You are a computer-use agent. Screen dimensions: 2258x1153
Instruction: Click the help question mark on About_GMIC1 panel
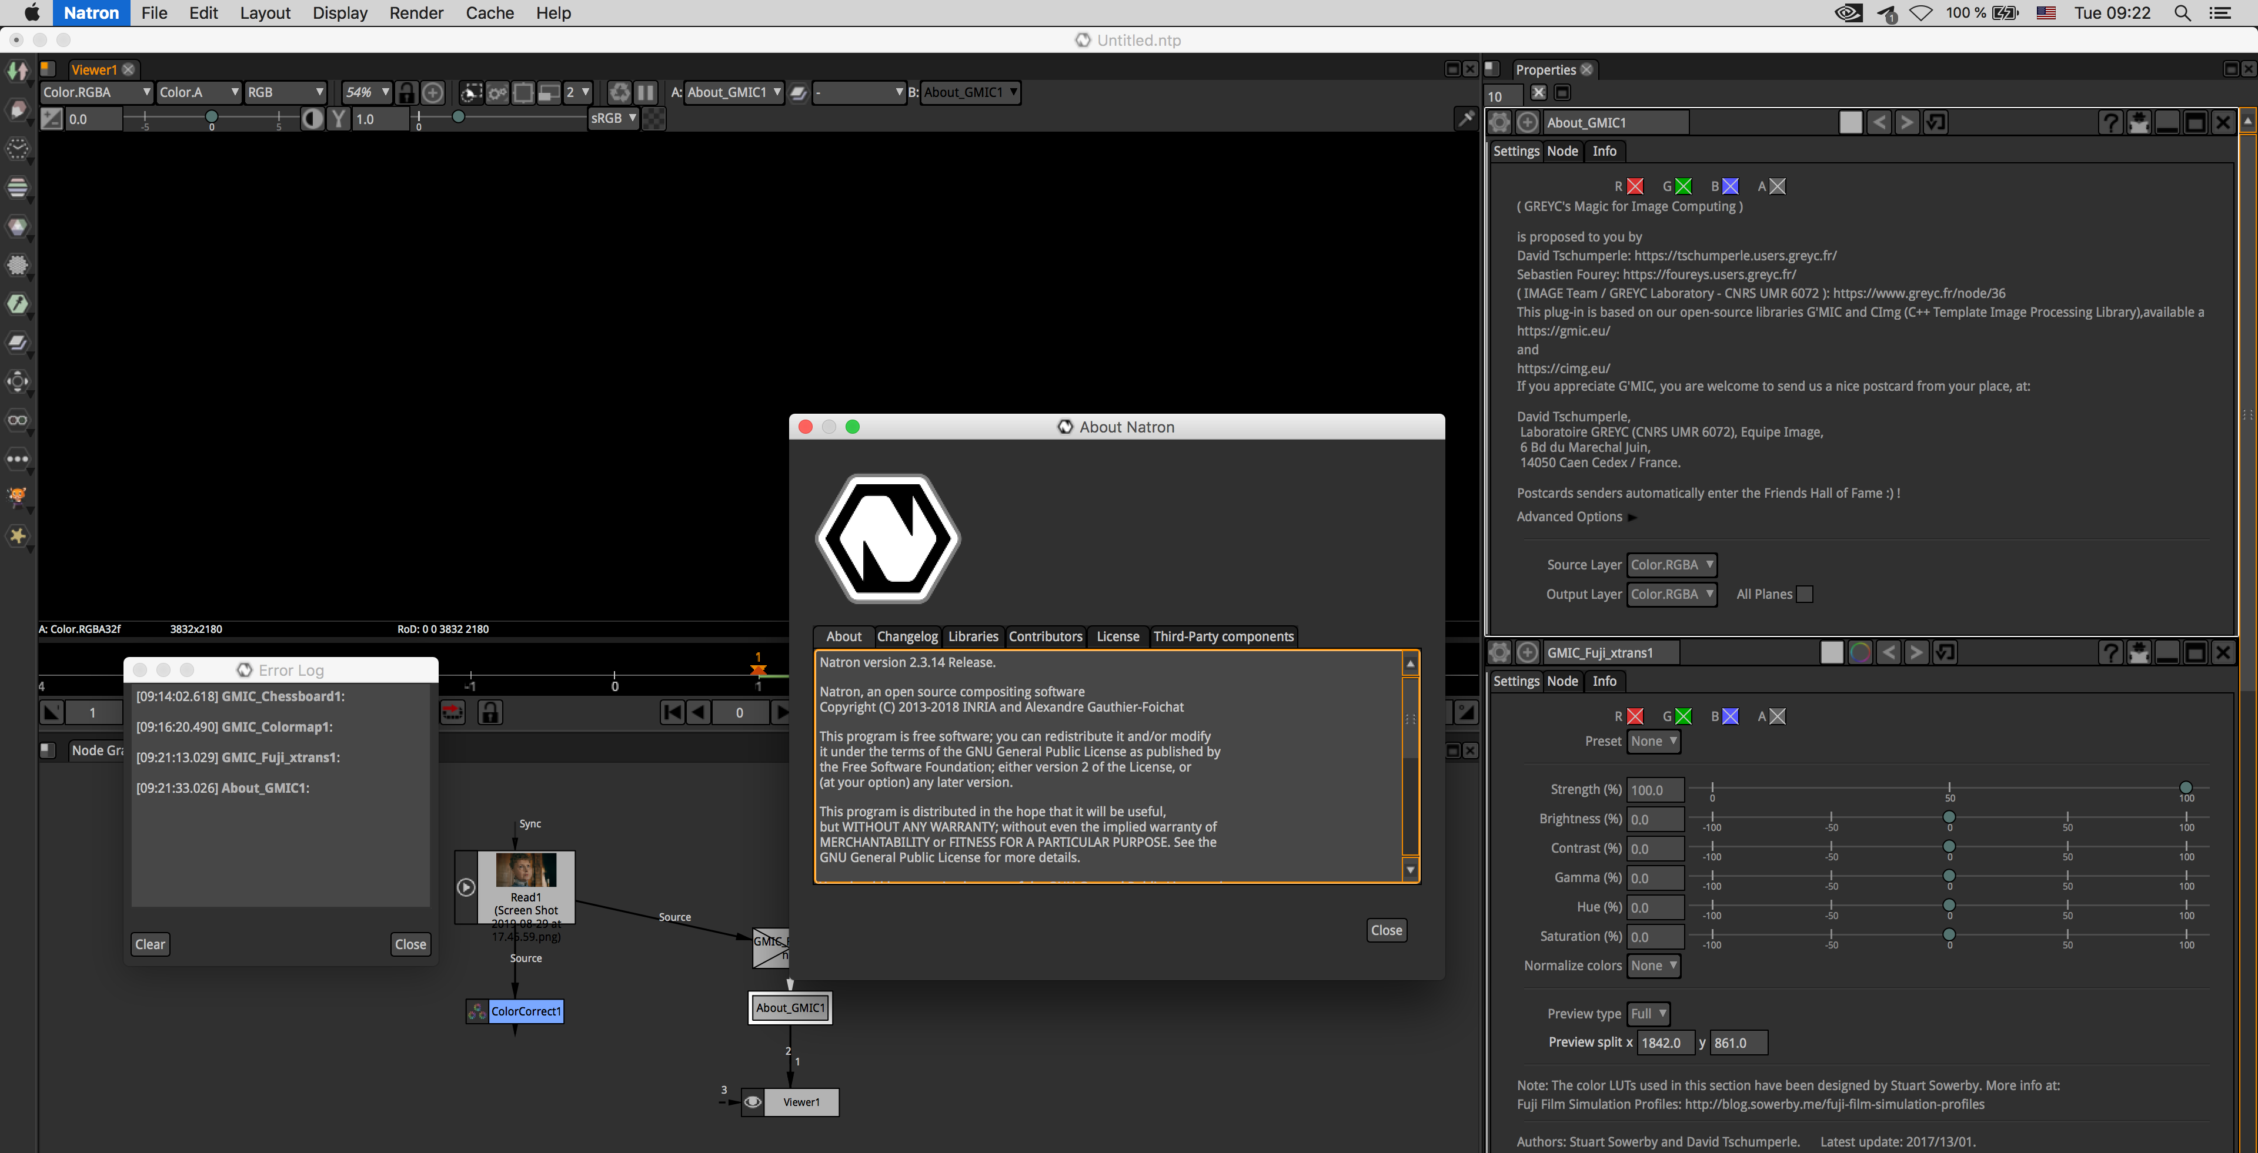coord(2111,123)
